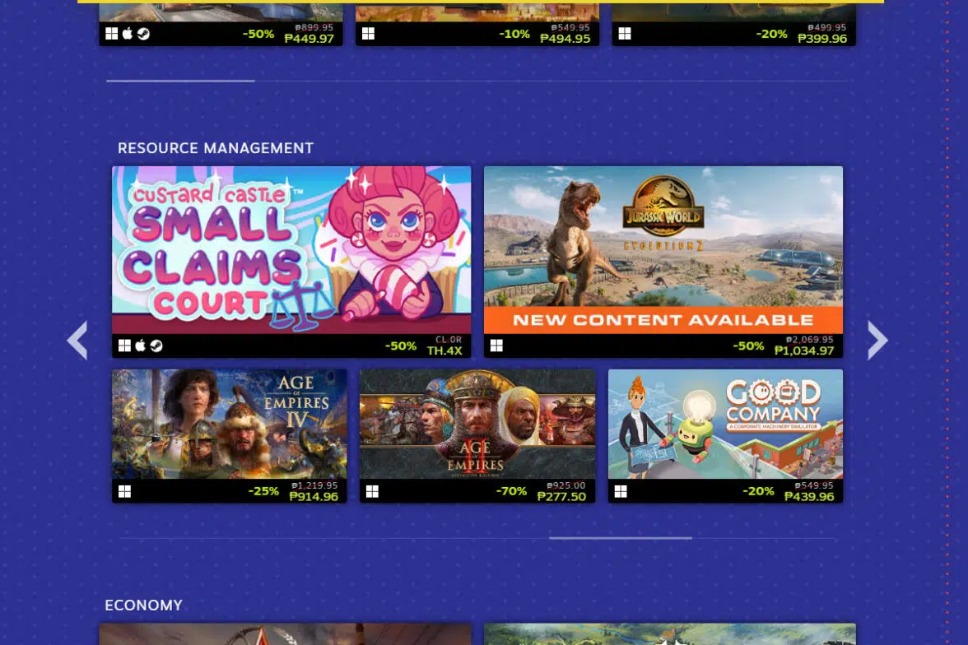Open Age of Empires II Definitive Edition tile
This screenshot has width=968, height=645.
[477, 424]
